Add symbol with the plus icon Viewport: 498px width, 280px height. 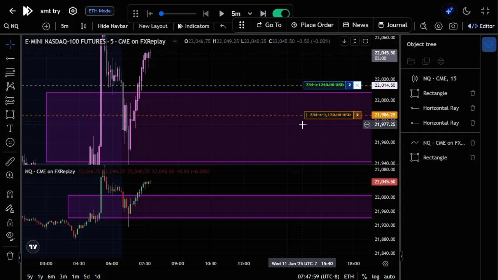tap(46, 26)
